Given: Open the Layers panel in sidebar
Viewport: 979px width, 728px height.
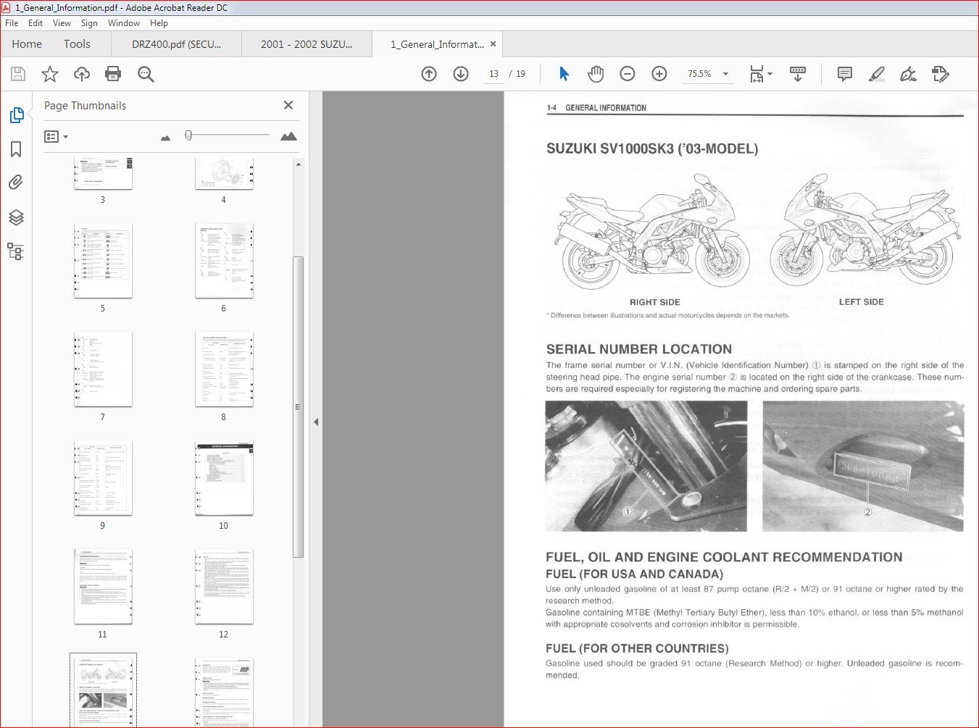Looking at the screenshot, I should coord(16,217).
